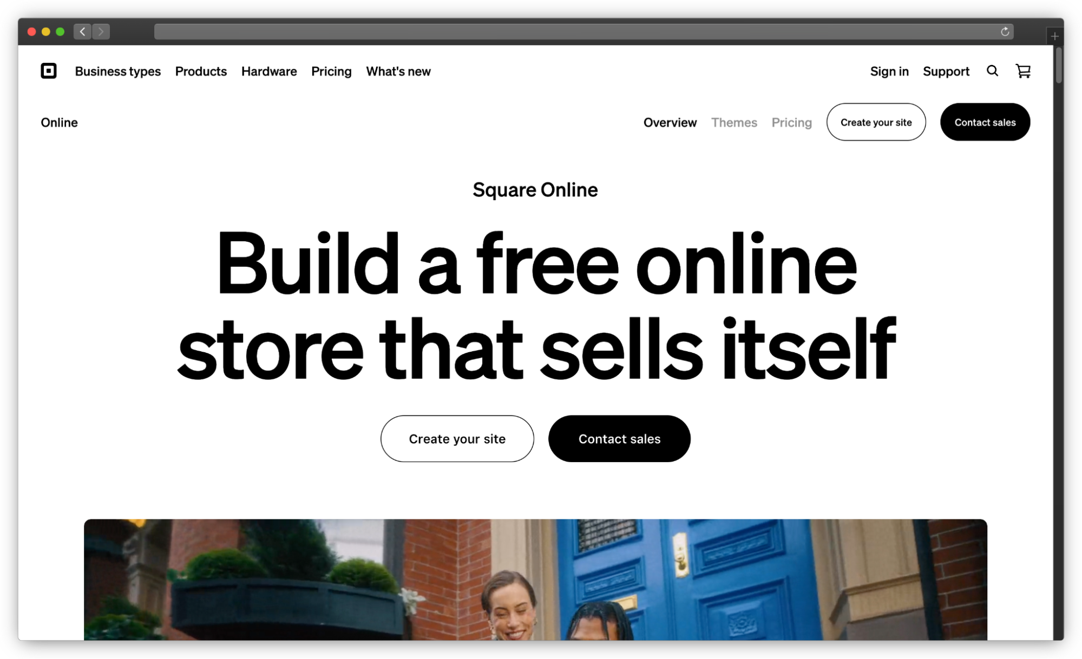Open the shopping cart icon
Screen dimensions: 1082x659
[x=1022, y=71]
